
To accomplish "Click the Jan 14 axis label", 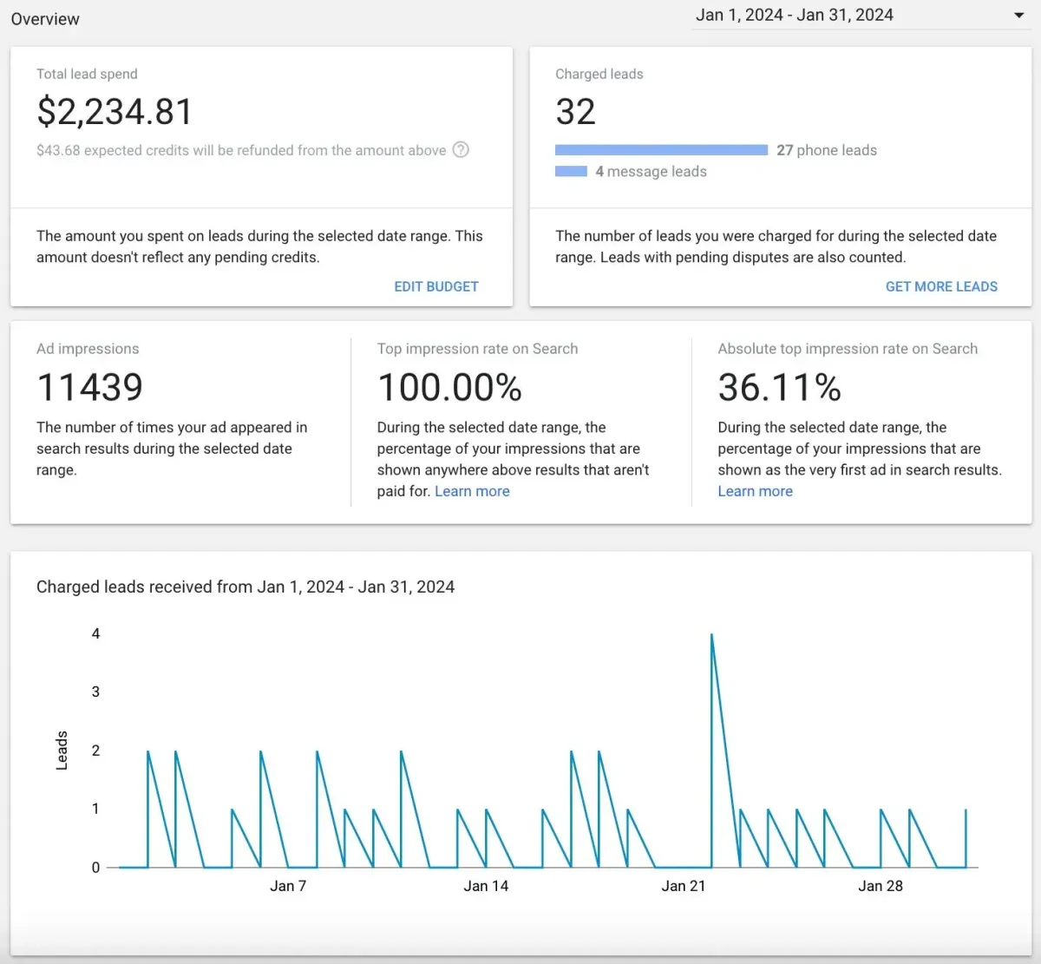I will (x=486, y=886).
